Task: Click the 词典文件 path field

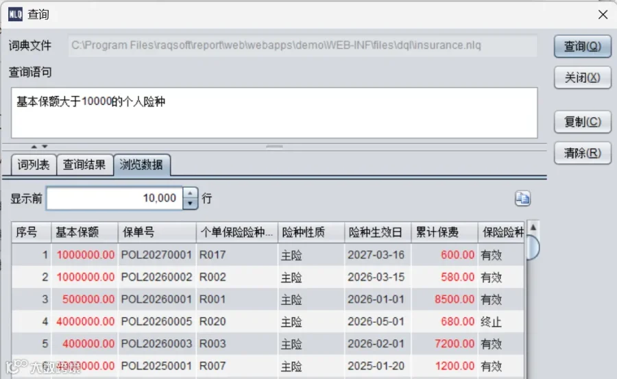Action: pyautogui.click(x=302, y=46)
